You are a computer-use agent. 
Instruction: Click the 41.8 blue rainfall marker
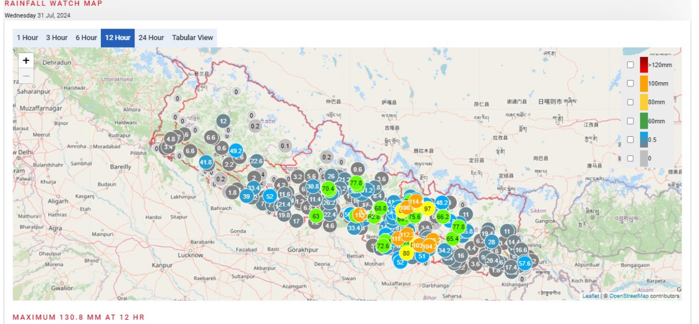206,162
